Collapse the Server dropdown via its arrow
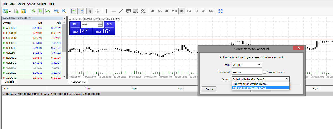 (287, 79)
